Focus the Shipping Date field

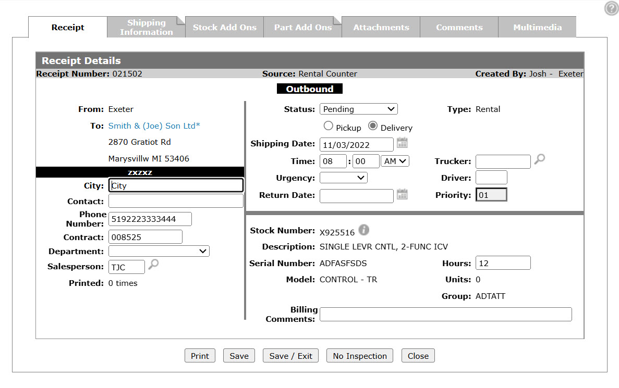click(x=357, y=145)
